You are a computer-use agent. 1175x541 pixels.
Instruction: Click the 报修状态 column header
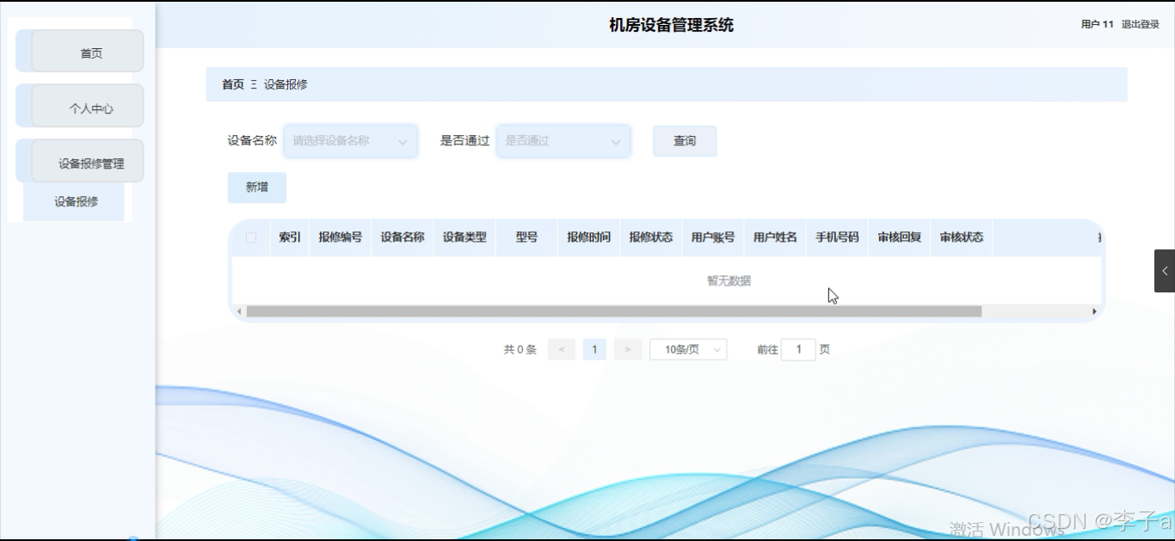click(650, 237)
